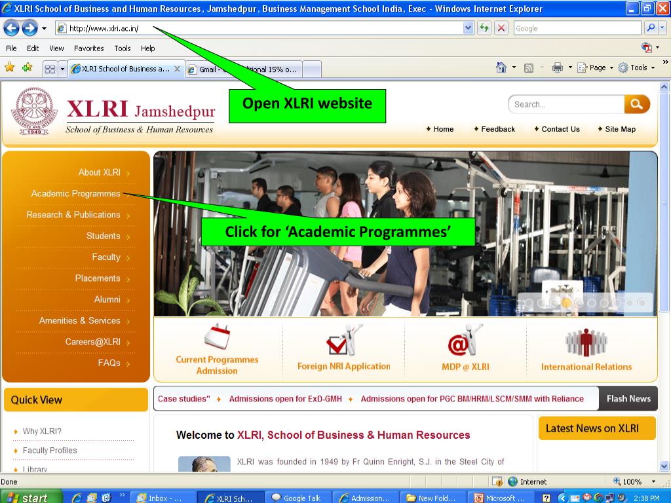671x503 pixels.
Task: Click the Add to Favorites icon
Action: pos(28,67)
